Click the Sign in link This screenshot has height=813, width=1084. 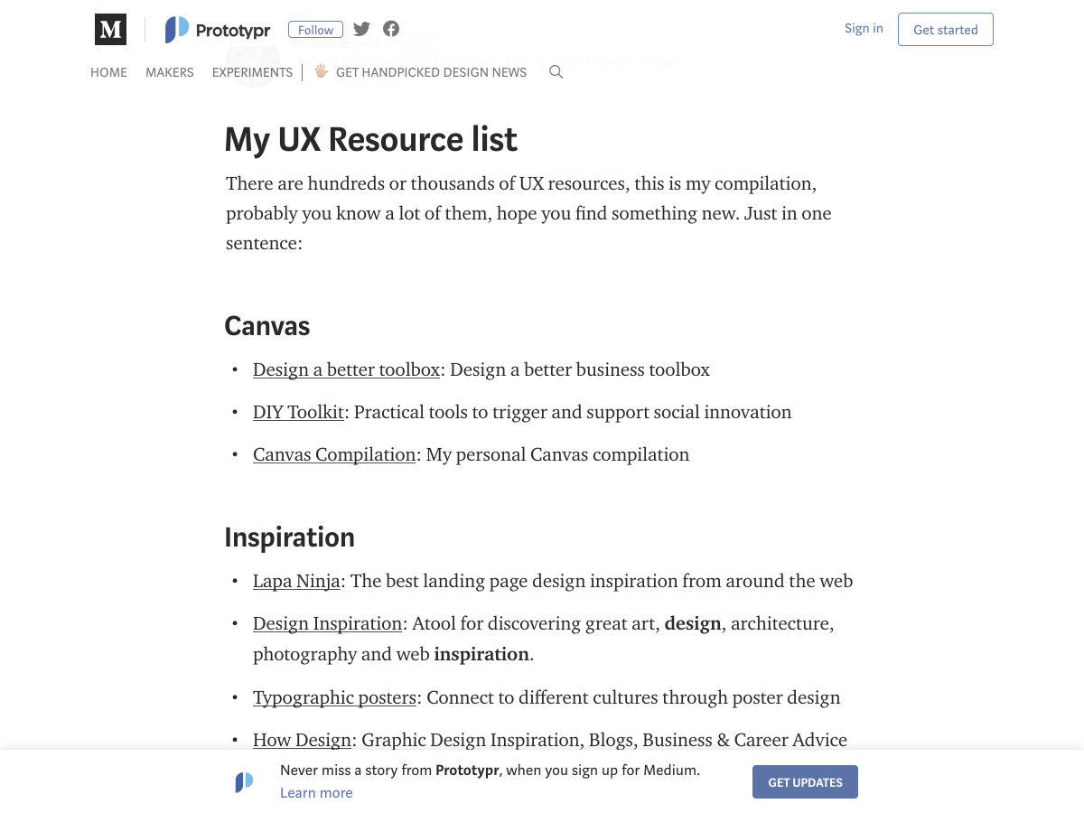click(x=864, y=29)
